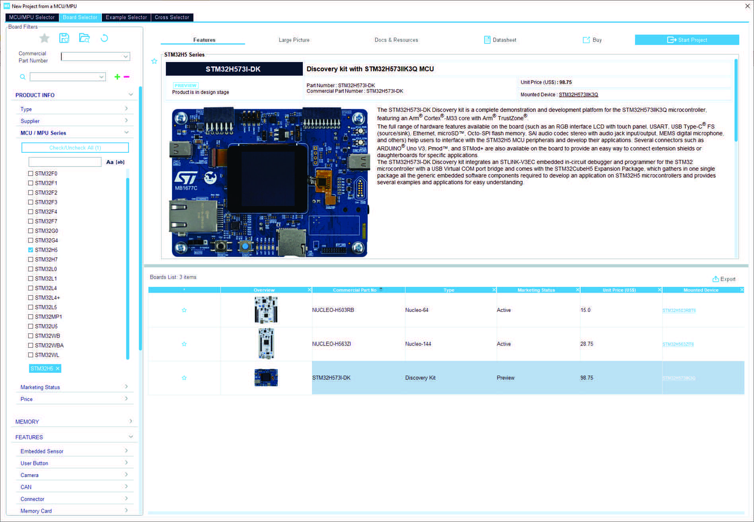Click the save filter floppy icon
The height and width of the screenshot is (522, 754).
64,38
